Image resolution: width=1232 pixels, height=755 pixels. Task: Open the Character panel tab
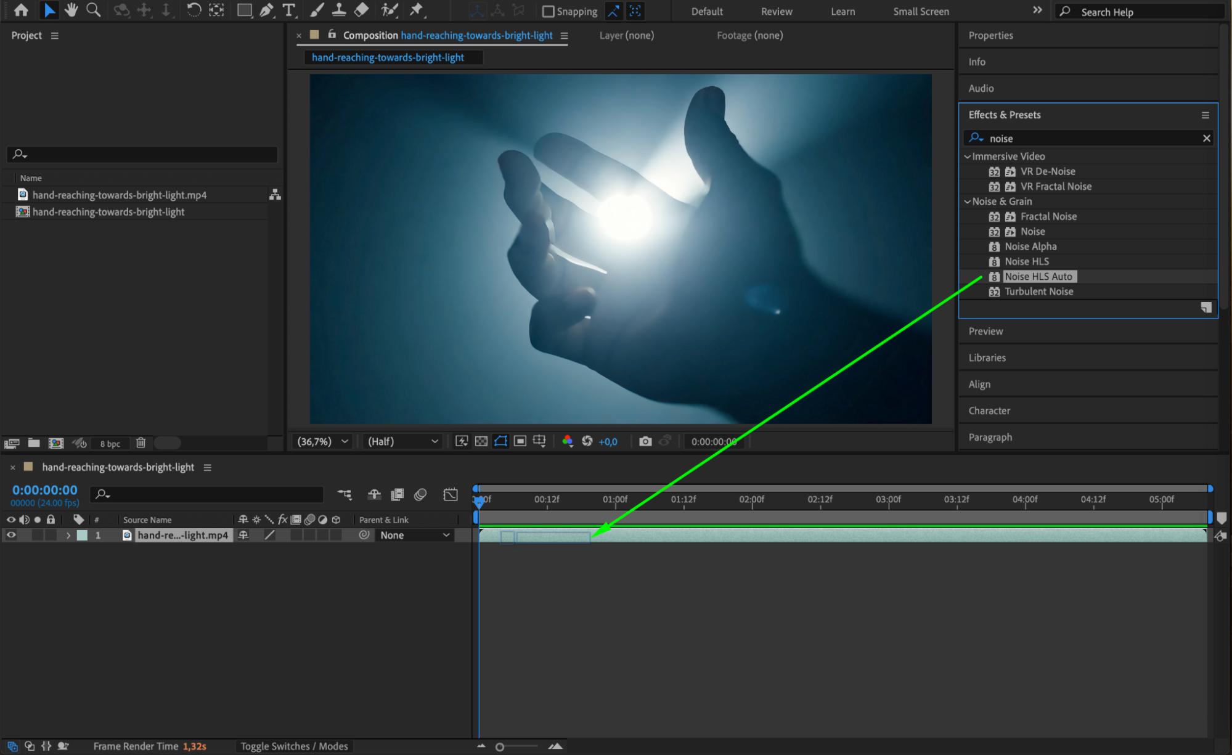[x=989, y=410]
